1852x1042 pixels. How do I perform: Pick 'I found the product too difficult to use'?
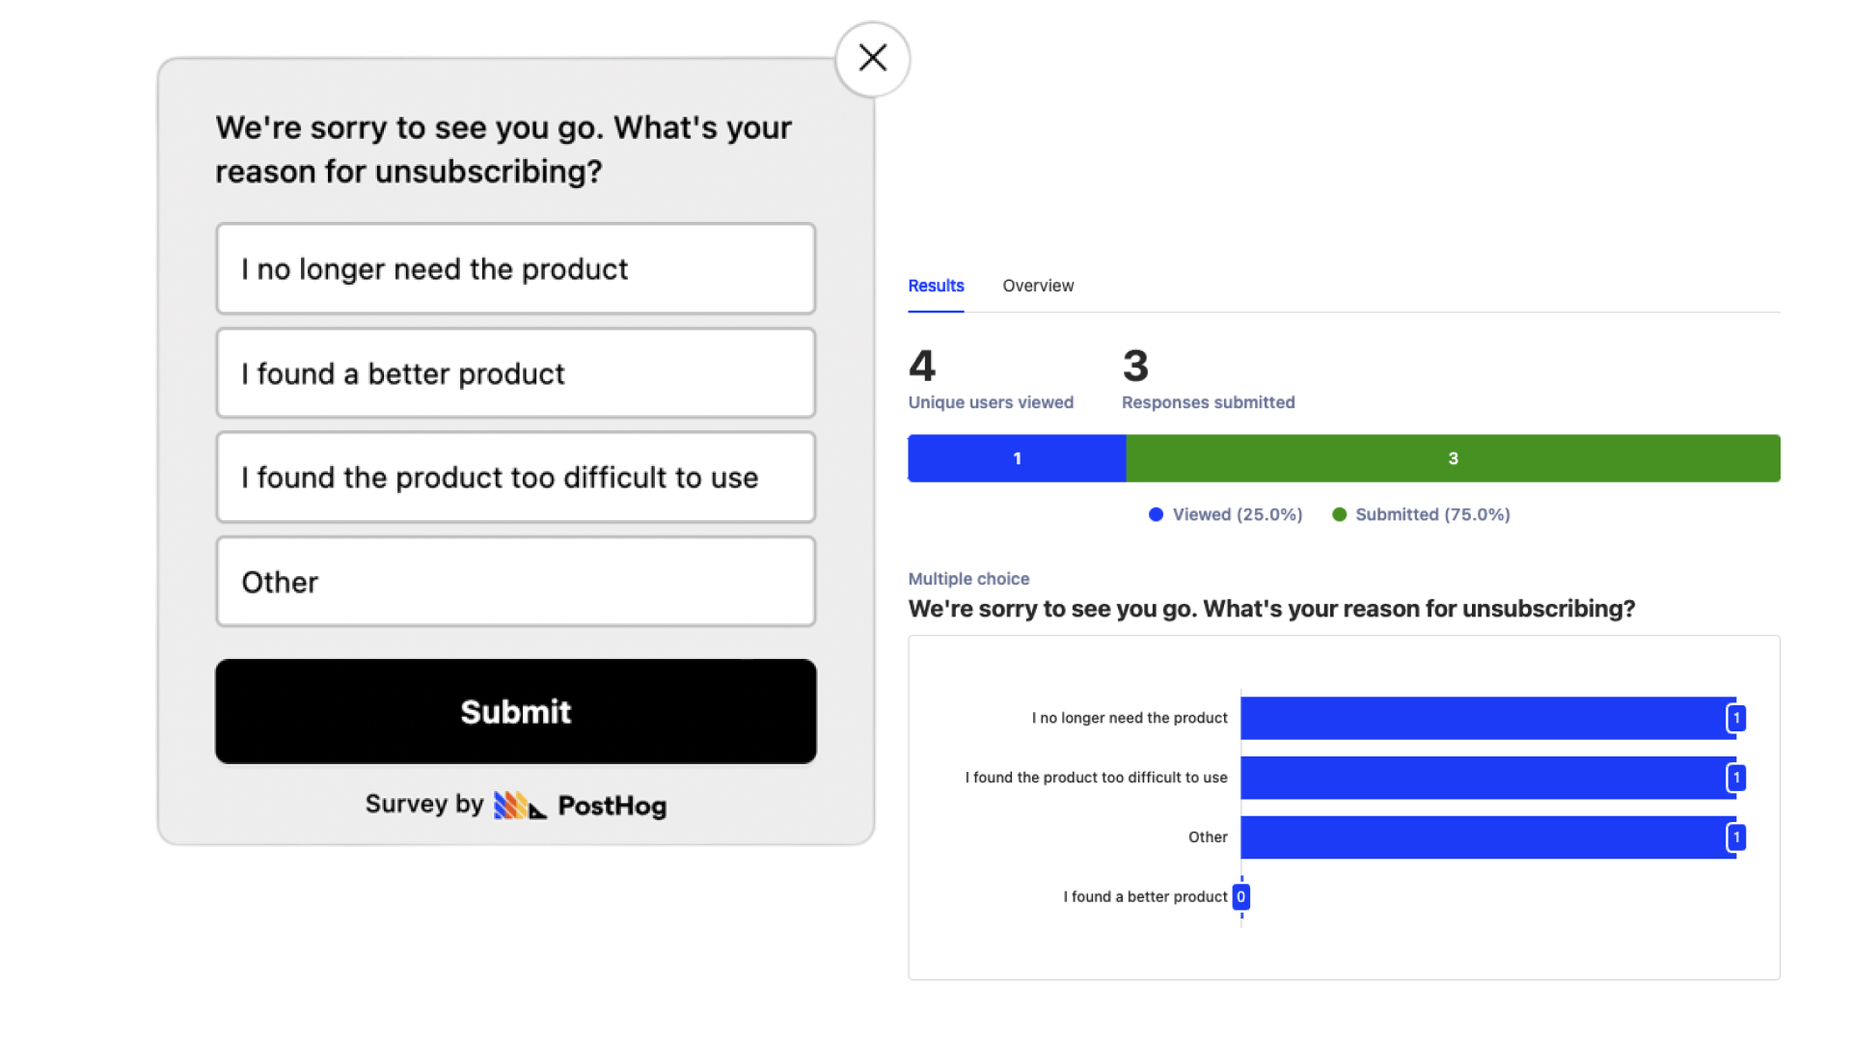coord(515,478)
